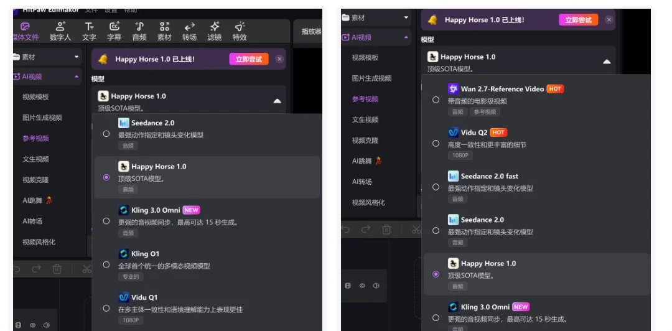This screenshot has width=672, height=331.
Task: Open 视频模板 in right screenshot sidebar
Action: pos(365,57)
